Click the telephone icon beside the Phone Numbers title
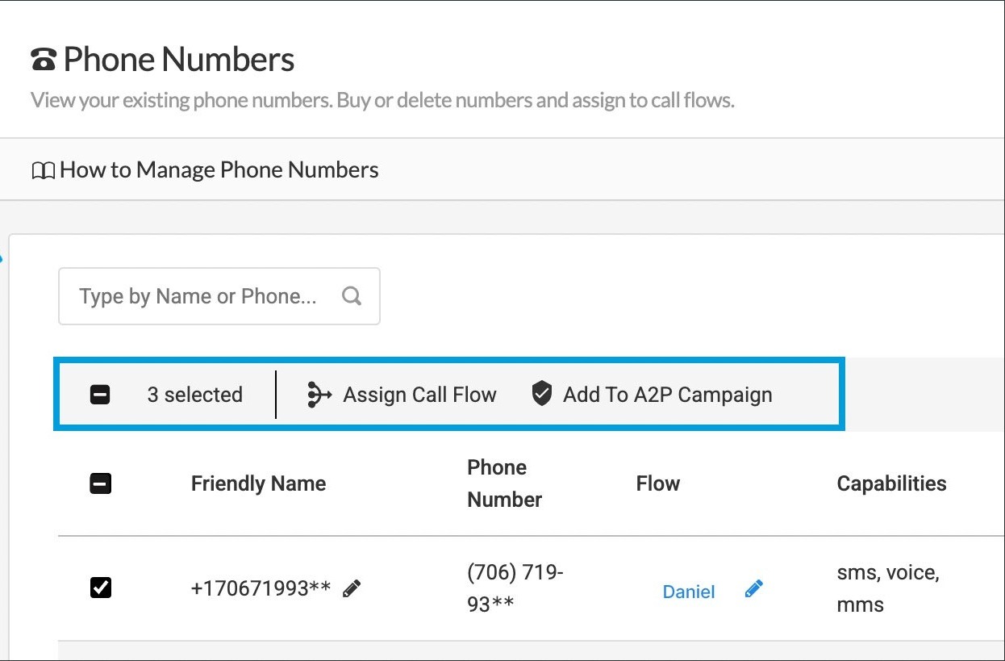The image size is (1005, 661). click(44, 61)
